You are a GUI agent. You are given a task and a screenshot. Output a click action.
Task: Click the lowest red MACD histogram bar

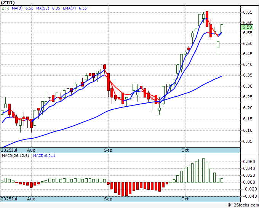point(123,189)
